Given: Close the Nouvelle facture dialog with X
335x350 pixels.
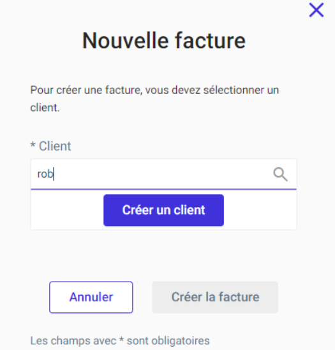Looking at the screenshot, I should coord(316,10).
